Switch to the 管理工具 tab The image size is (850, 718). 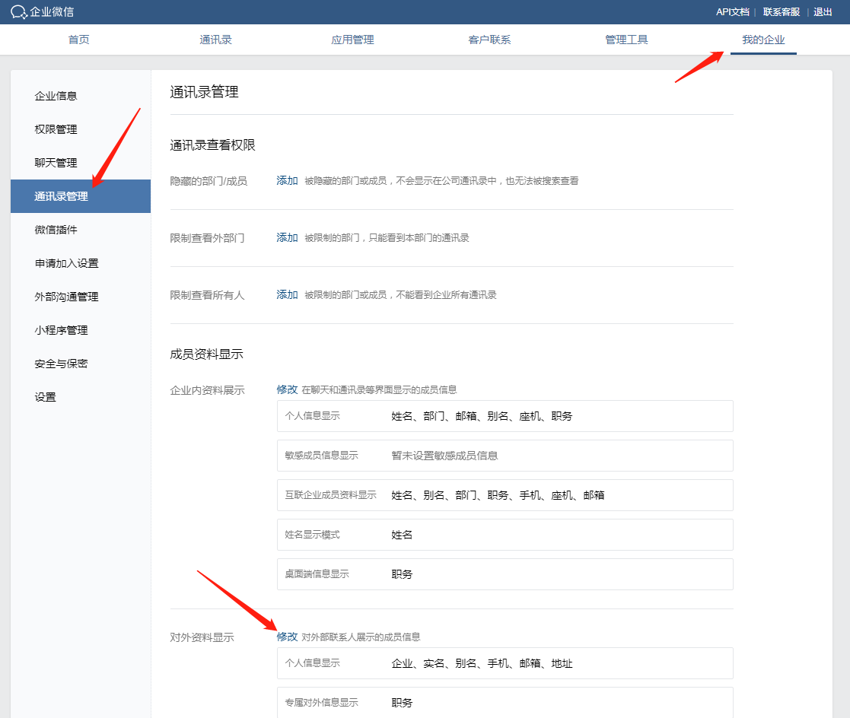626,40
